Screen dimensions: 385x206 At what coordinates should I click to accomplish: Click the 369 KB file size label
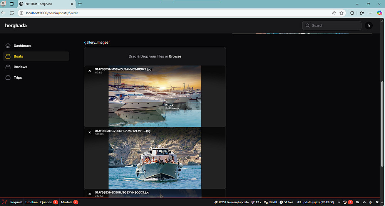tap(99, 134)
